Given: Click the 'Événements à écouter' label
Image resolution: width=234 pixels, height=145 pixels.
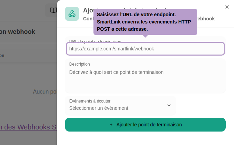Looking at the screenshot, I should pyautogui.click(x=90, y=101).
